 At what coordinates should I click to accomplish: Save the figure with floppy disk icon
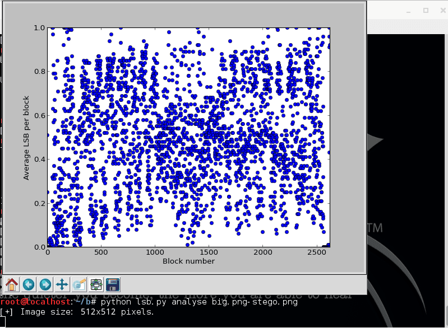113,284
